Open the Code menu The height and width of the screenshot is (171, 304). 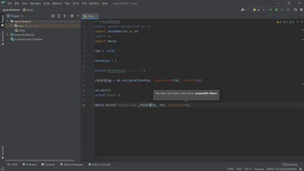(x=47, y=3)
